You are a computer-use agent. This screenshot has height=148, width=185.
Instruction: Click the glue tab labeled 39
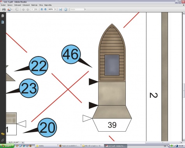point(112,125)
